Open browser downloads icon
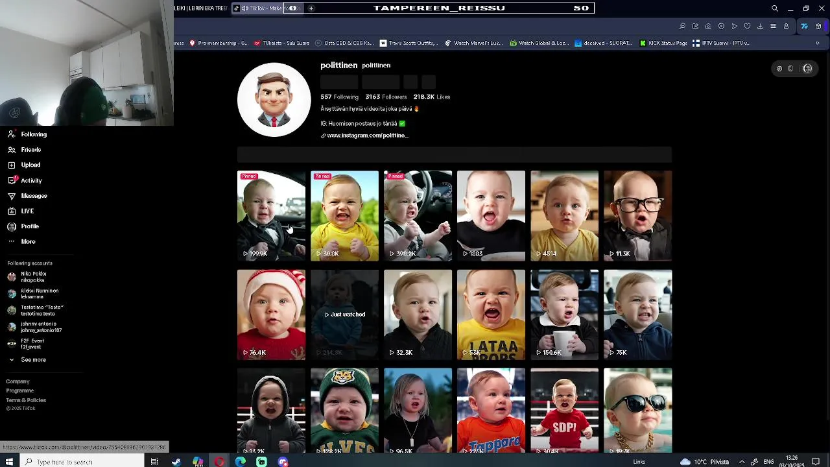This screenshot has width=830, height=467. (x=760, y=27)
